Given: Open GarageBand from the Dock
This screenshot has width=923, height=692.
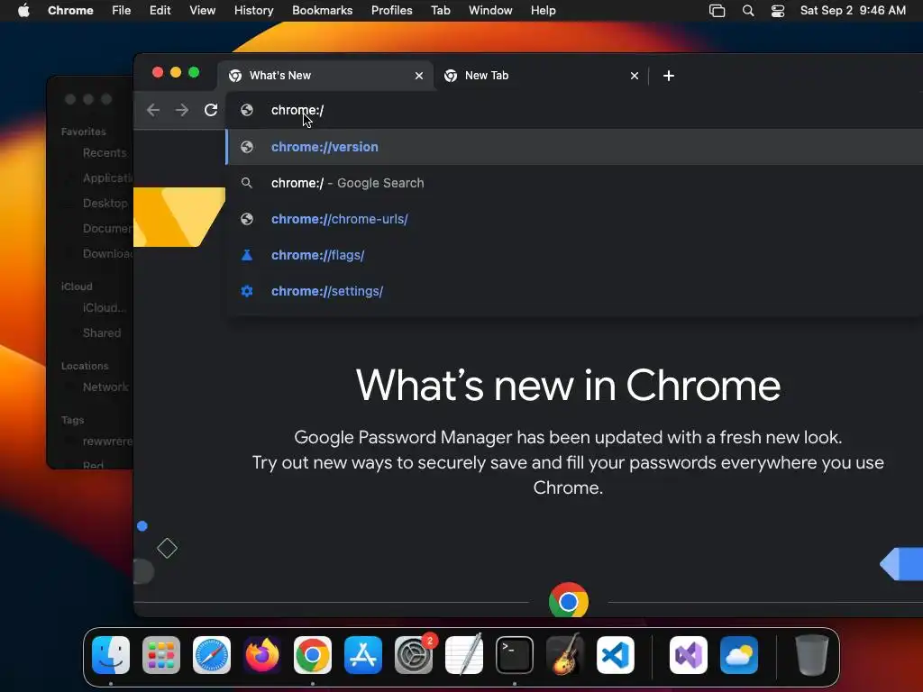Looking at the screenshot, I should 565,655.
